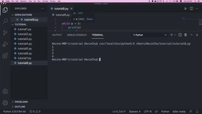This screenshot has width=202, height=114.
Task: Click terminal command prompt line
Action: tap(76, 60)
